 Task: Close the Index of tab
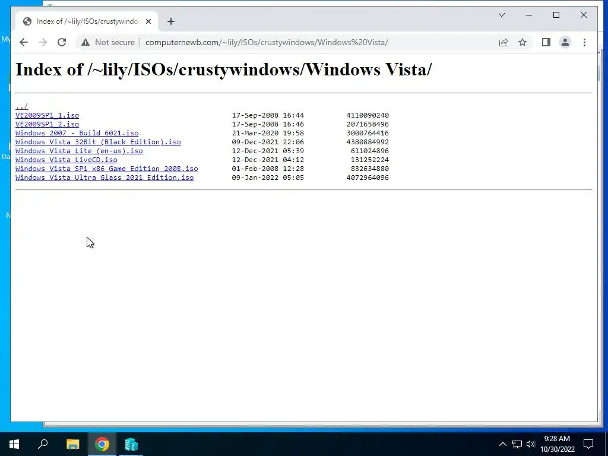point(148,21)
